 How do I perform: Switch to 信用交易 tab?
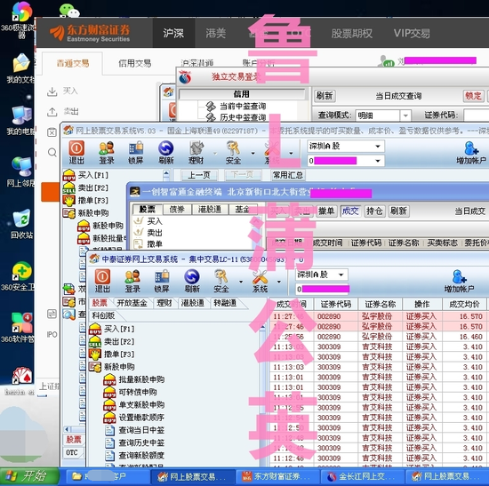pyautogui.click(x=135, y=63)
